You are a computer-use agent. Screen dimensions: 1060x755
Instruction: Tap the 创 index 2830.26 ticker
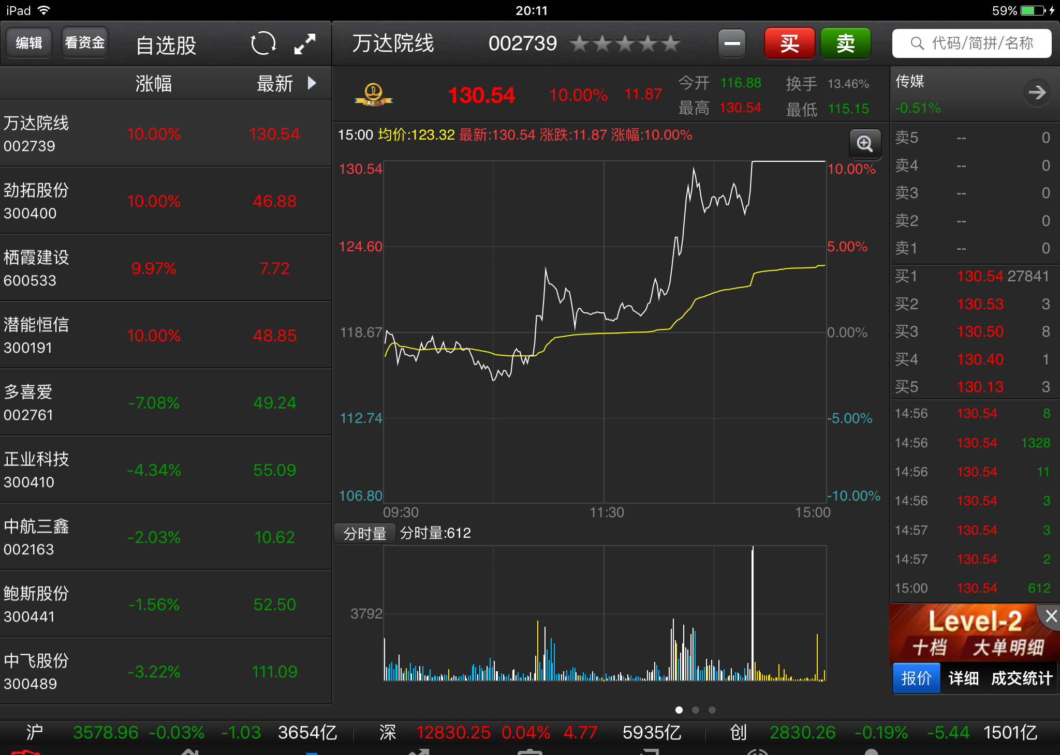(884, 732)
